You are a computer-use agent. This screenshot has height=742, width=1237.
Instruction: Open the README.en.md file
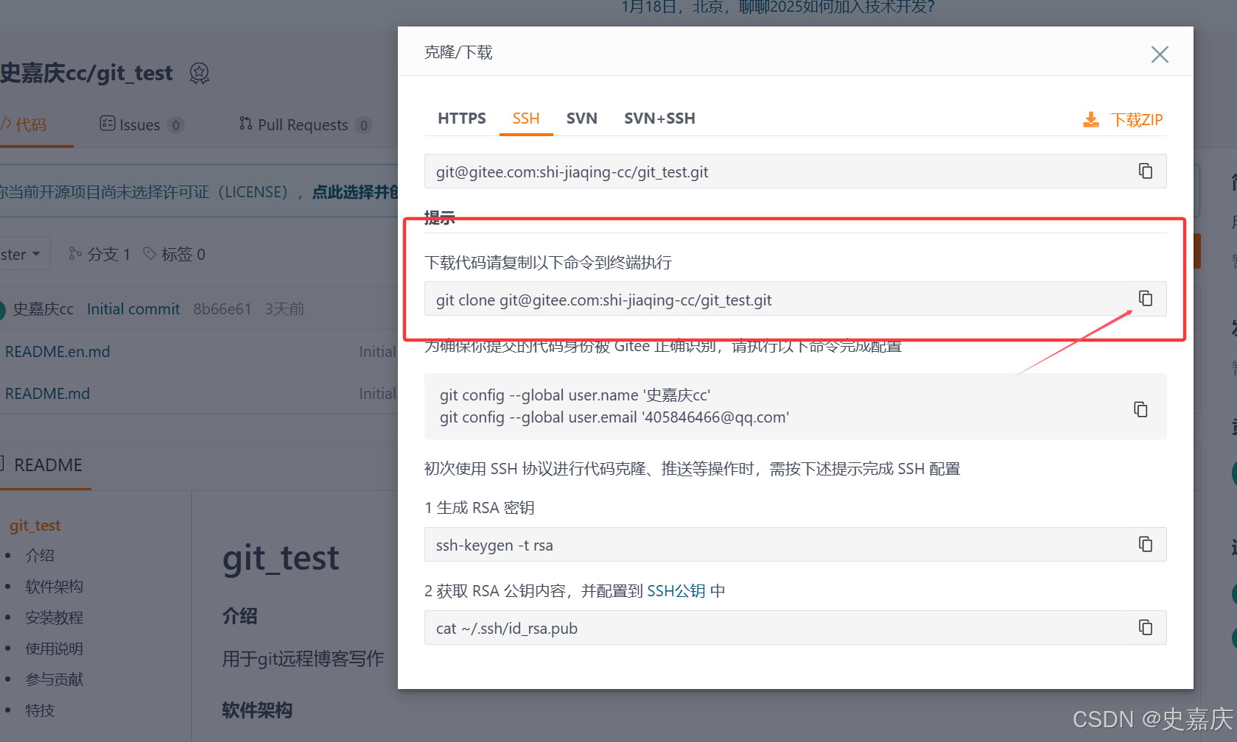57,351
